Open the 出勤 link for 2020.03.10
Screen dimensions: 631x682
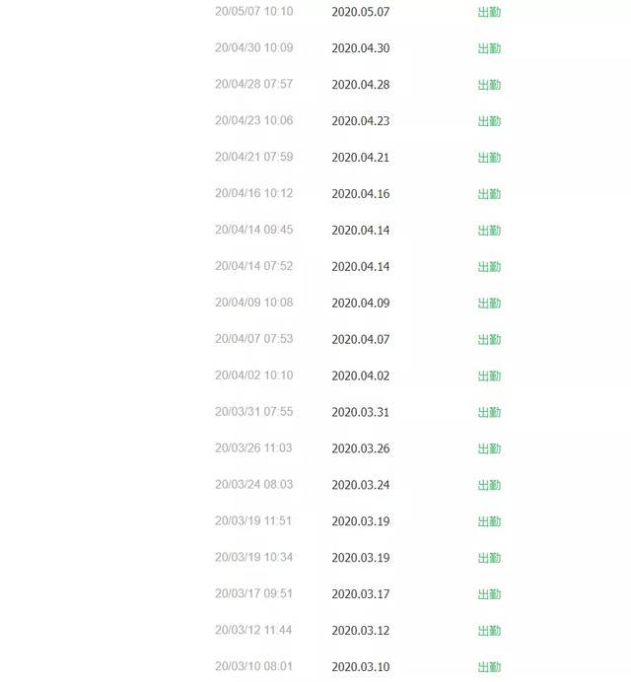point(489,667)
